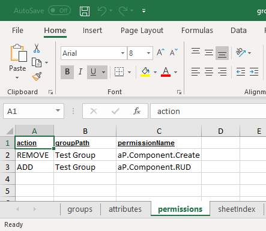Open underline style dropdown arrow

[103, 72]
